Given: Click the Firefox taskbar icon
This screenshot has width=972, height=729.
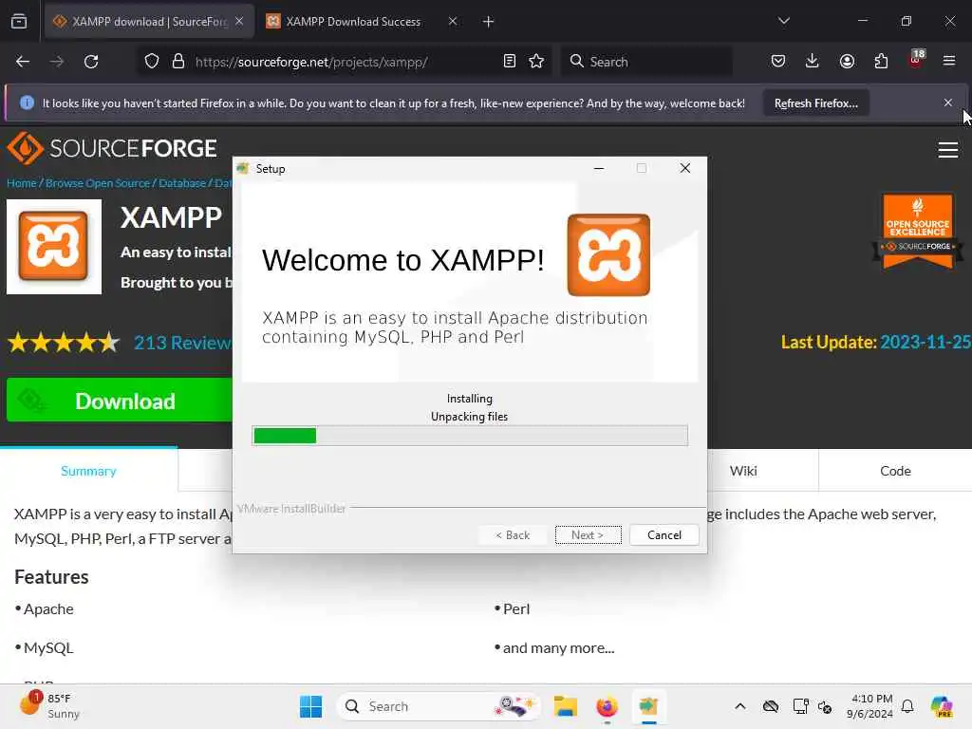Looking at the screenshot, I should [x=607, y=706].
